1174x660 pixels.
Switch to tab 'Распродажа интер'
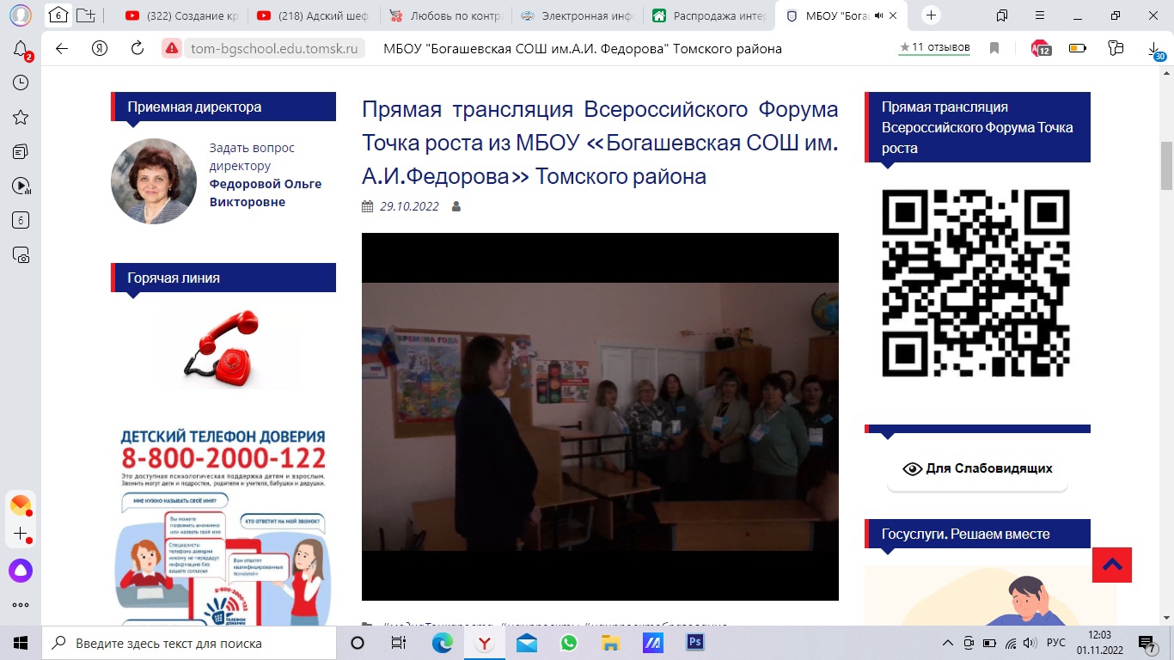point(709,15)
